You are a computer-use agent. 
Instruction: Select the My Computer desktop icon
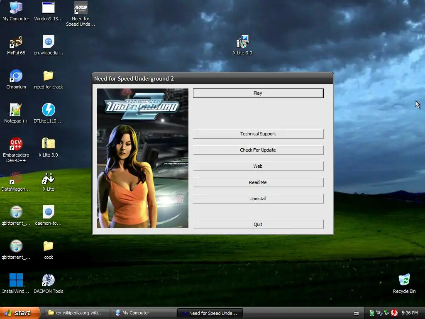[16, 11]
